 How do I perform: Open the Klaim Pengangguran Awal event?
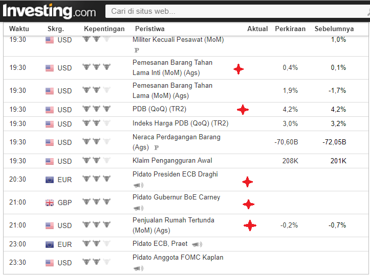pyautogui.click(x=172, y=161)
